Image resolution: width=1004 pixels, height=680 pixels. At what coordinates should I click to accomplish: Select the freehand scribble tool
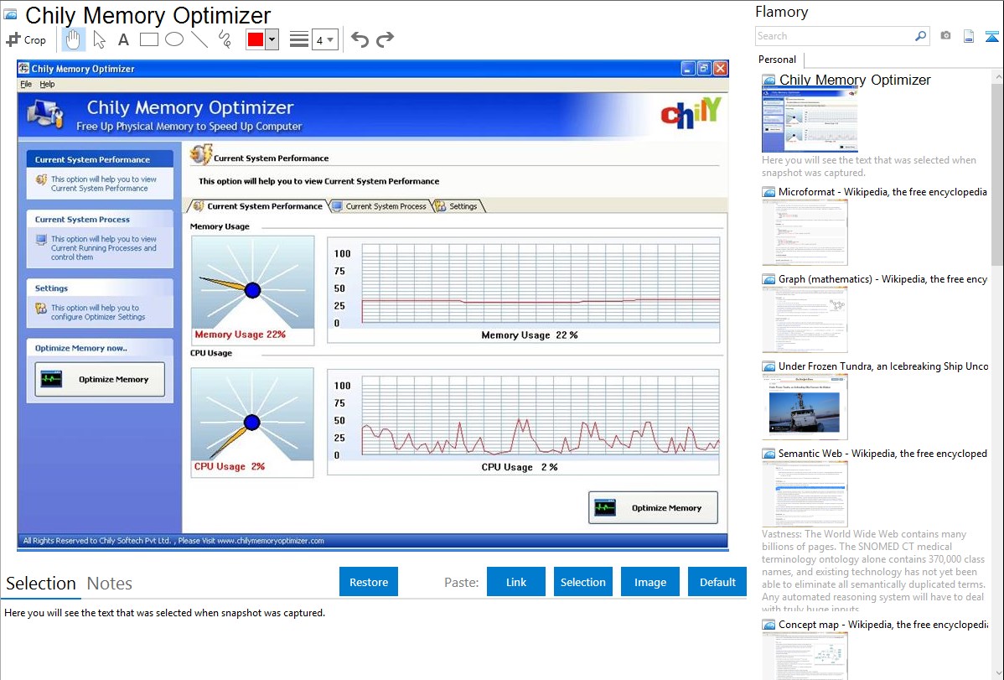pos(225,39)
